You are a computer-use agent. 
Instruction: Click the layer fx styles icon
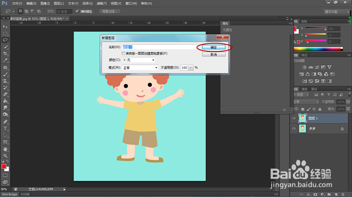[309, 194]
